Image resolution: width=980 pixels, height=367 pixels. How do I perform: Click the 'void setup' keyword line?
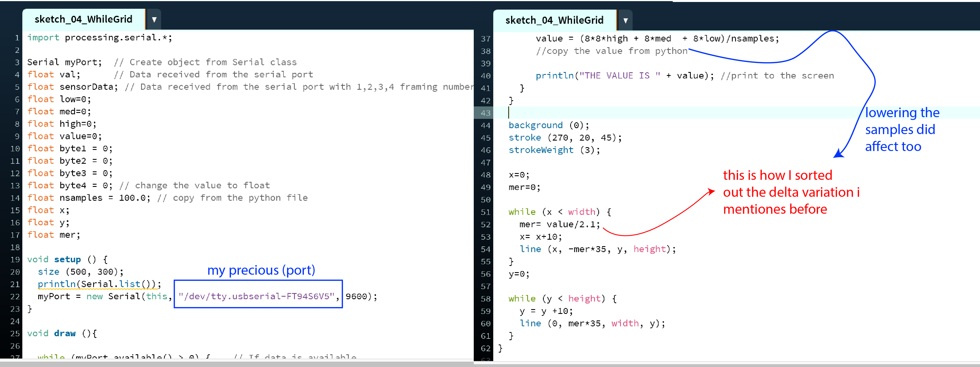(67, 259)
